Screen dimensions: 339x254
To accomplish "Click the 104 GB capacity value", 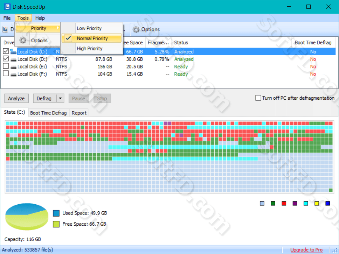I will pyautogui.click(x=105, y=74).
